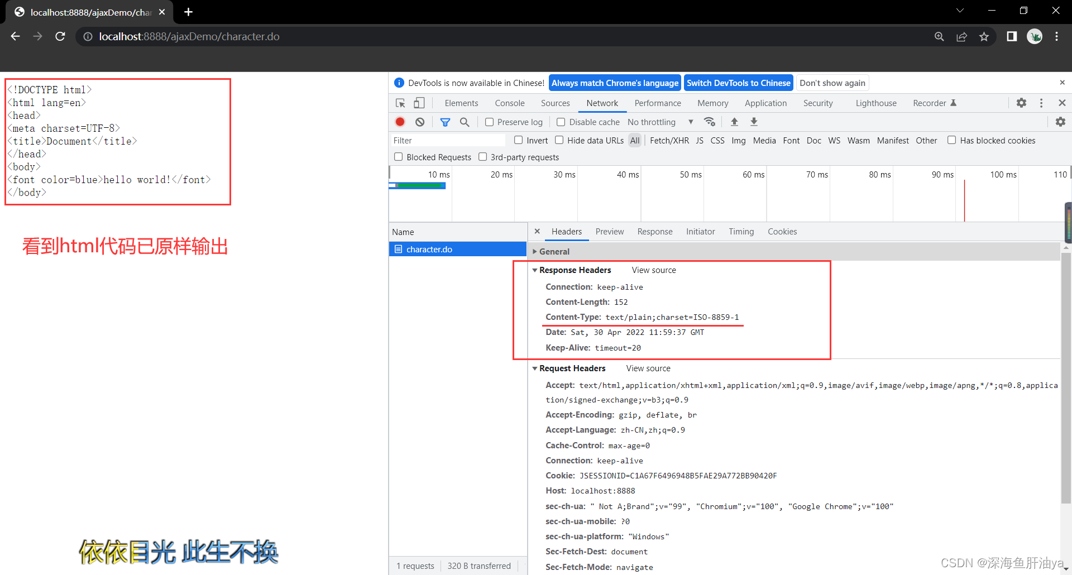Select the inspect element cursor tool
The width and height of the screenshot is (1072, 575).
point(400,103)
